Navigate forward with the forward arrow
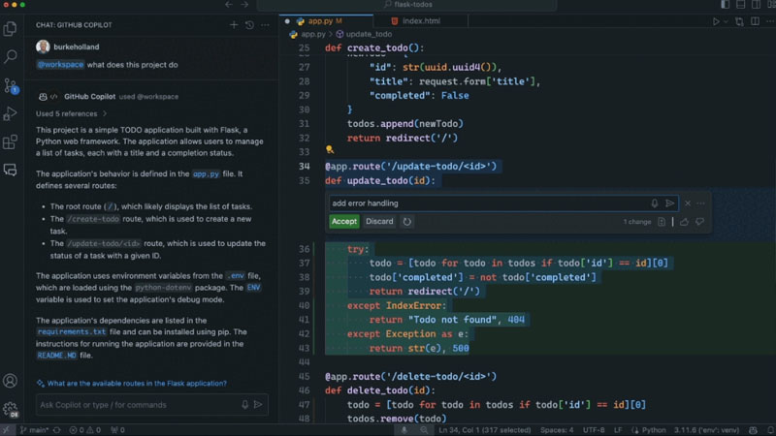The height and width of the screenshot is (436, 776). click(244, 5)
